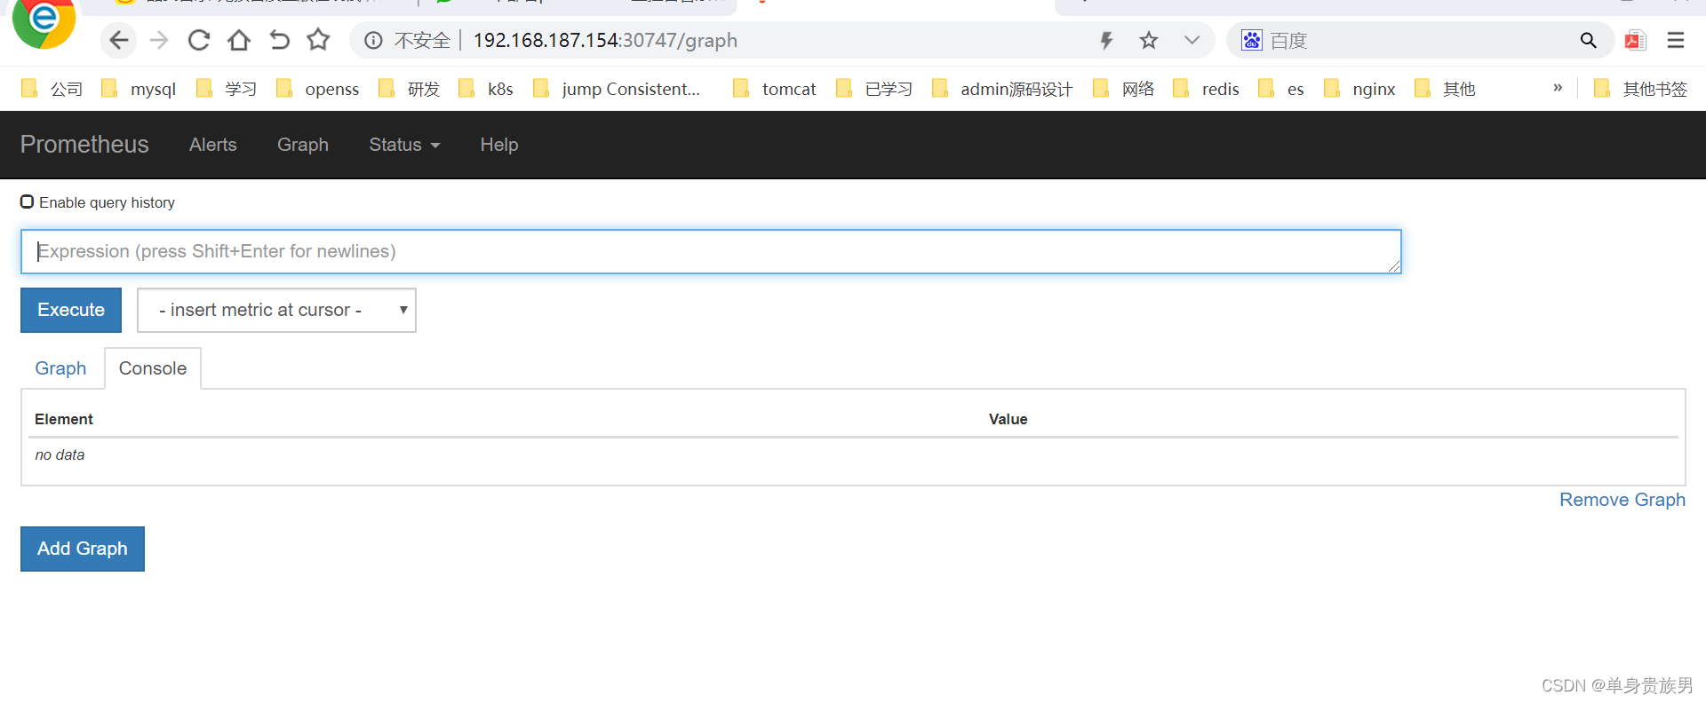
Task: Expand the Status dropdown menu
Action: coord(404,145)
